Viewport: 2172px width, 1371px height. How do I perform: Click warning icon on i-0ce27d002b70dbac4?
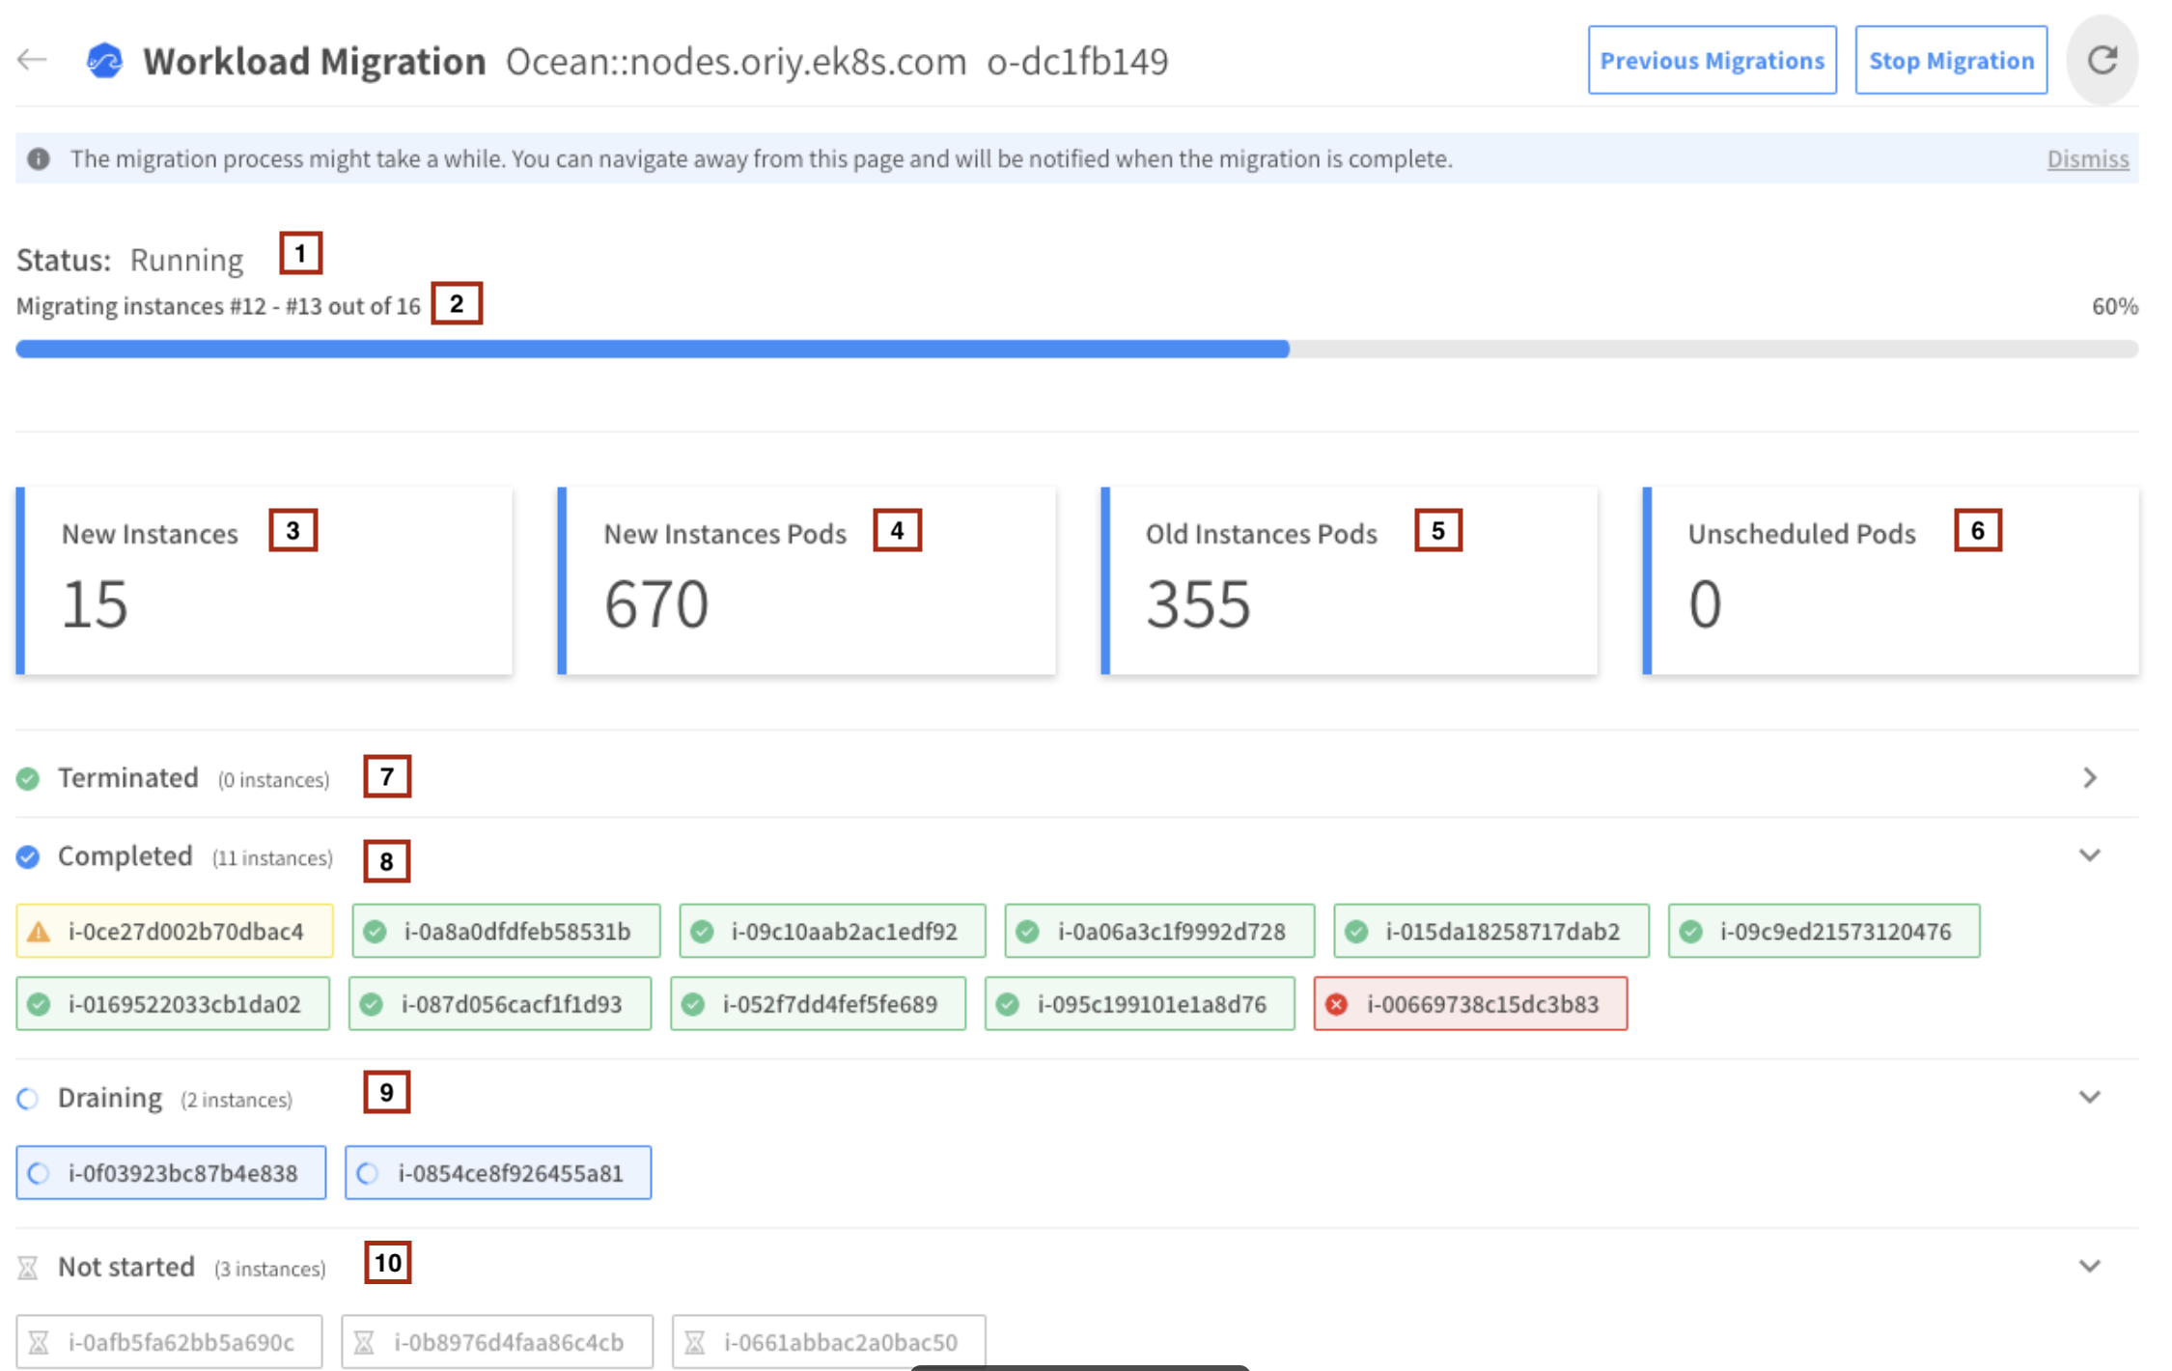[39, 932]
